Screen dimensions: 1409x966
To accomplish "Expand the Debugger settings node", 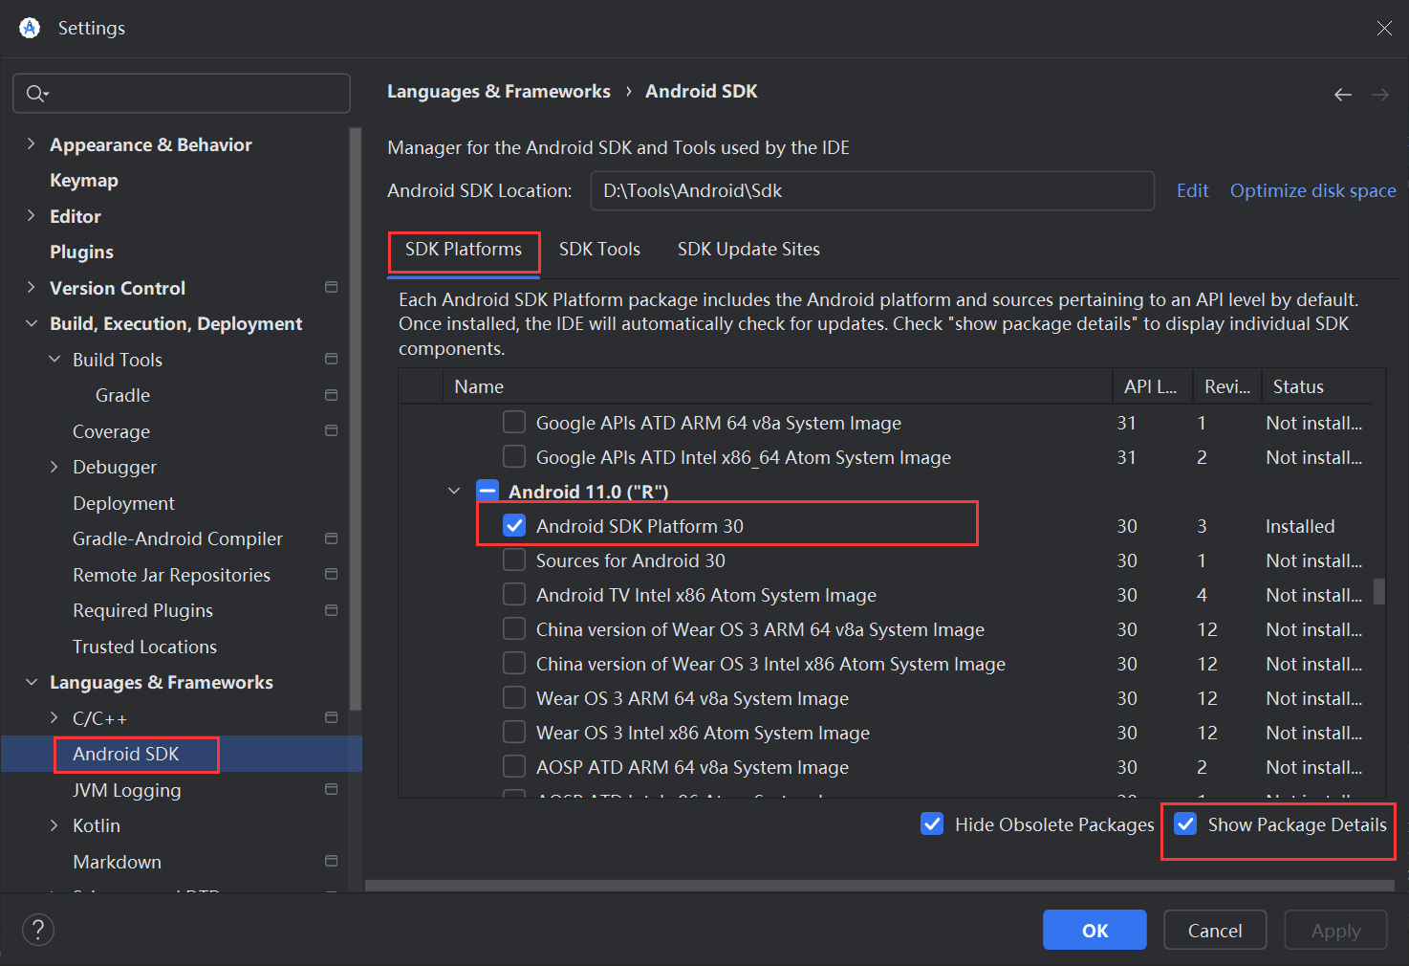I will click(54, 467).
